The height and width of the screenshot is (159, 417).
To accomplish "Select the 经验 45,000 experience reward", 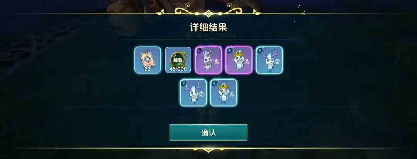I will coord(178,60).
